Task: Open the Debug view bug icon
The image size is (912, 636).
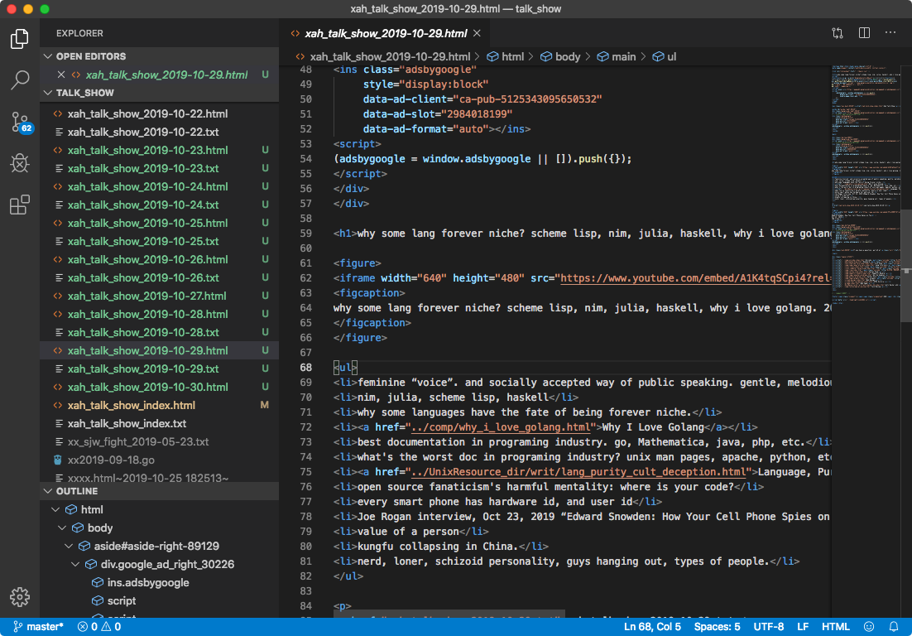Action: (x=20, y=163)
